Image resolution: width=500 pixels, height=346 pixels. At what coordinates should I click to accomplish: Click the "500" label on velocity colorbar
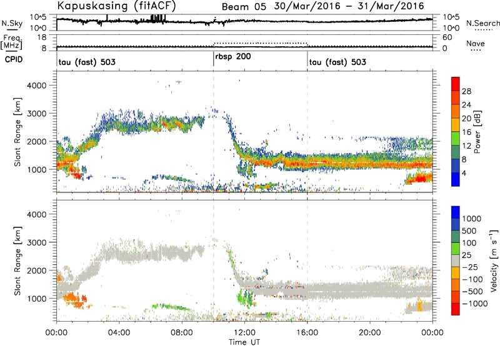pyautogui.click(x=469, y=231)
